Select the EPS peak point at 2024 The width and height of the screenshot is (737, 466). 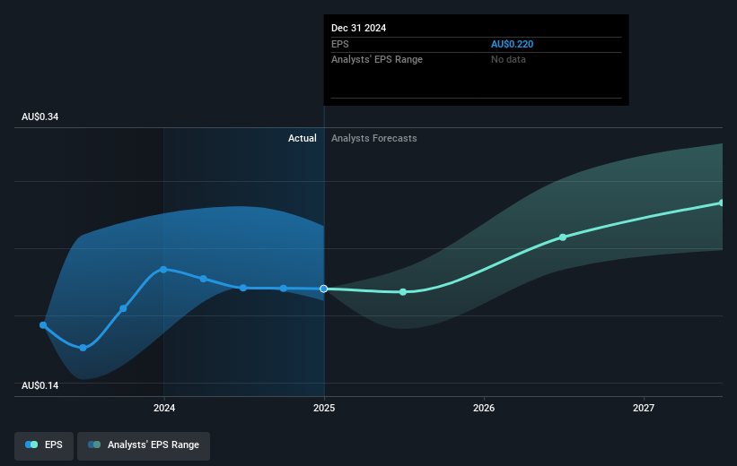coord(163,270)
